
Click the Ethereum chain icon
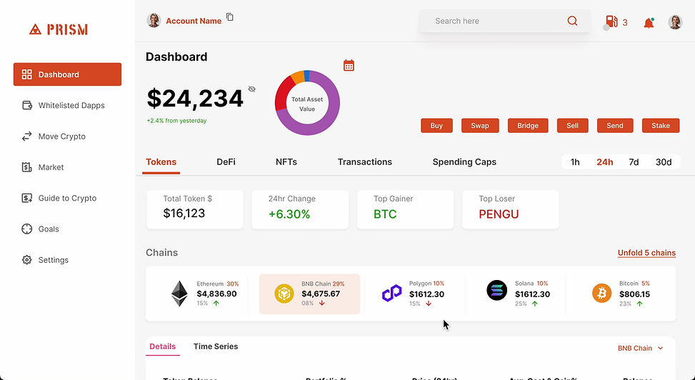[179, 294]
